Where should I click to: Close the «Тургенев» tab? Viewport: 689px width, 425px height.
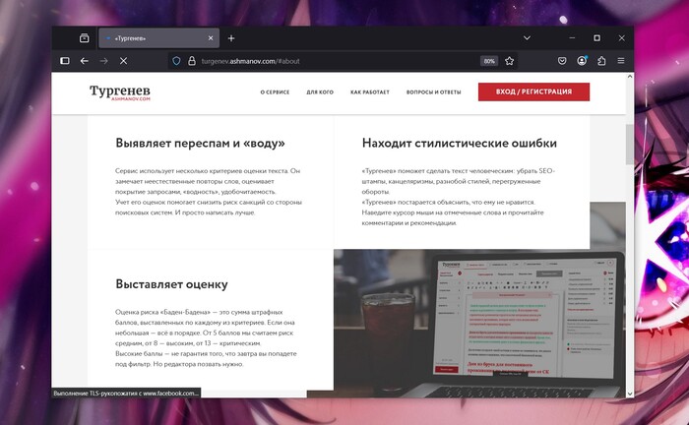[211, 38]
